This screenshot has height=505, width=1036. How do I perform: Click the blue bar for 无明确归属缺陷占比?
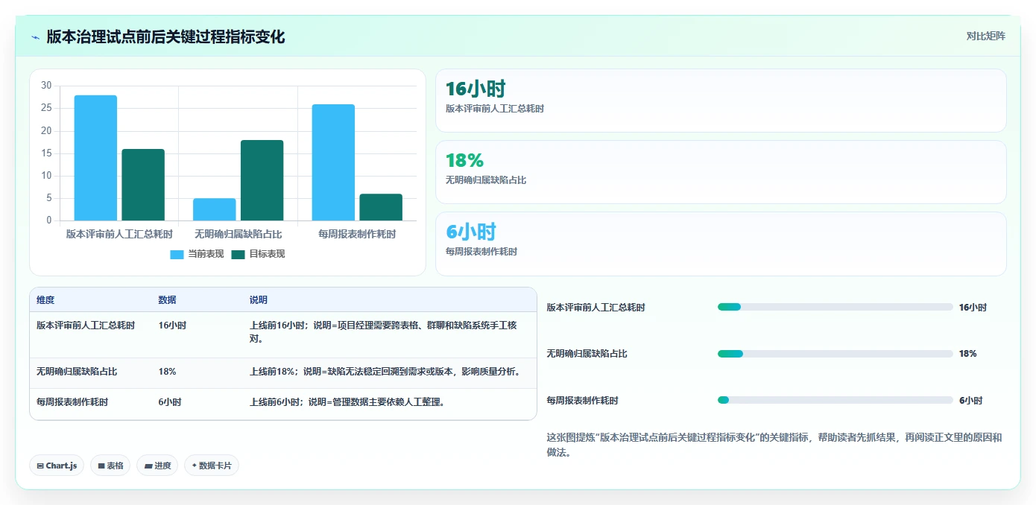(215, 209)
